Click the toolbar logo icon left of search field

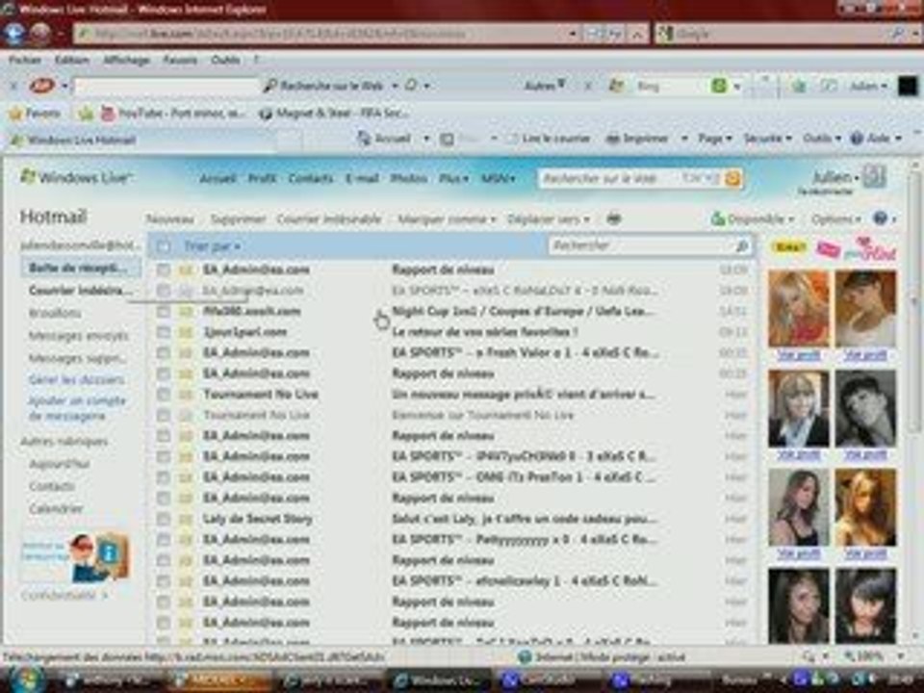(x=42, y=86)
